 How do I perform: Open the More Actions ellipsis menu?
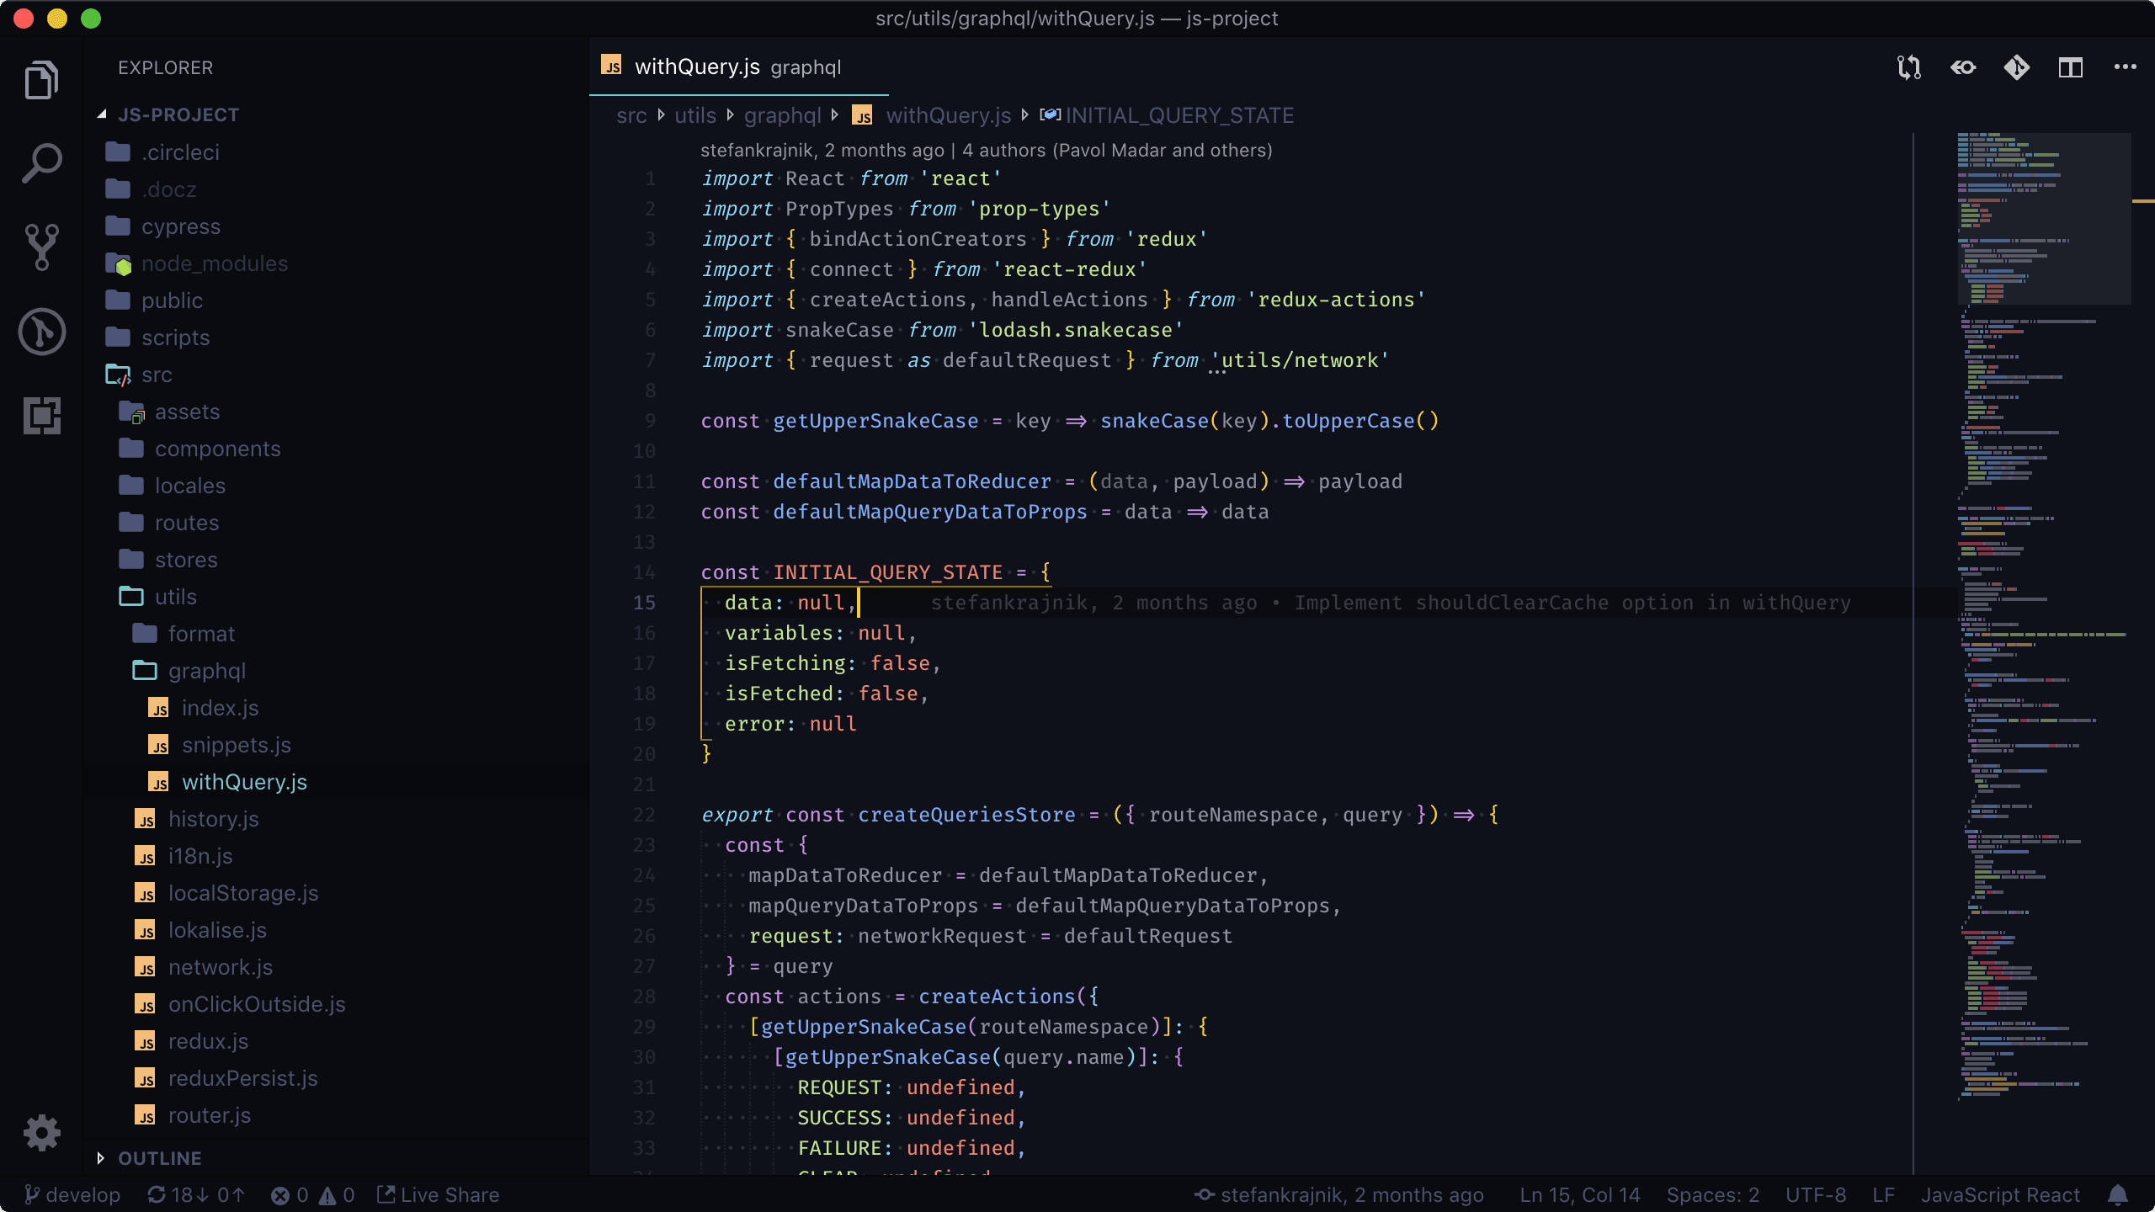point(2125,67)
